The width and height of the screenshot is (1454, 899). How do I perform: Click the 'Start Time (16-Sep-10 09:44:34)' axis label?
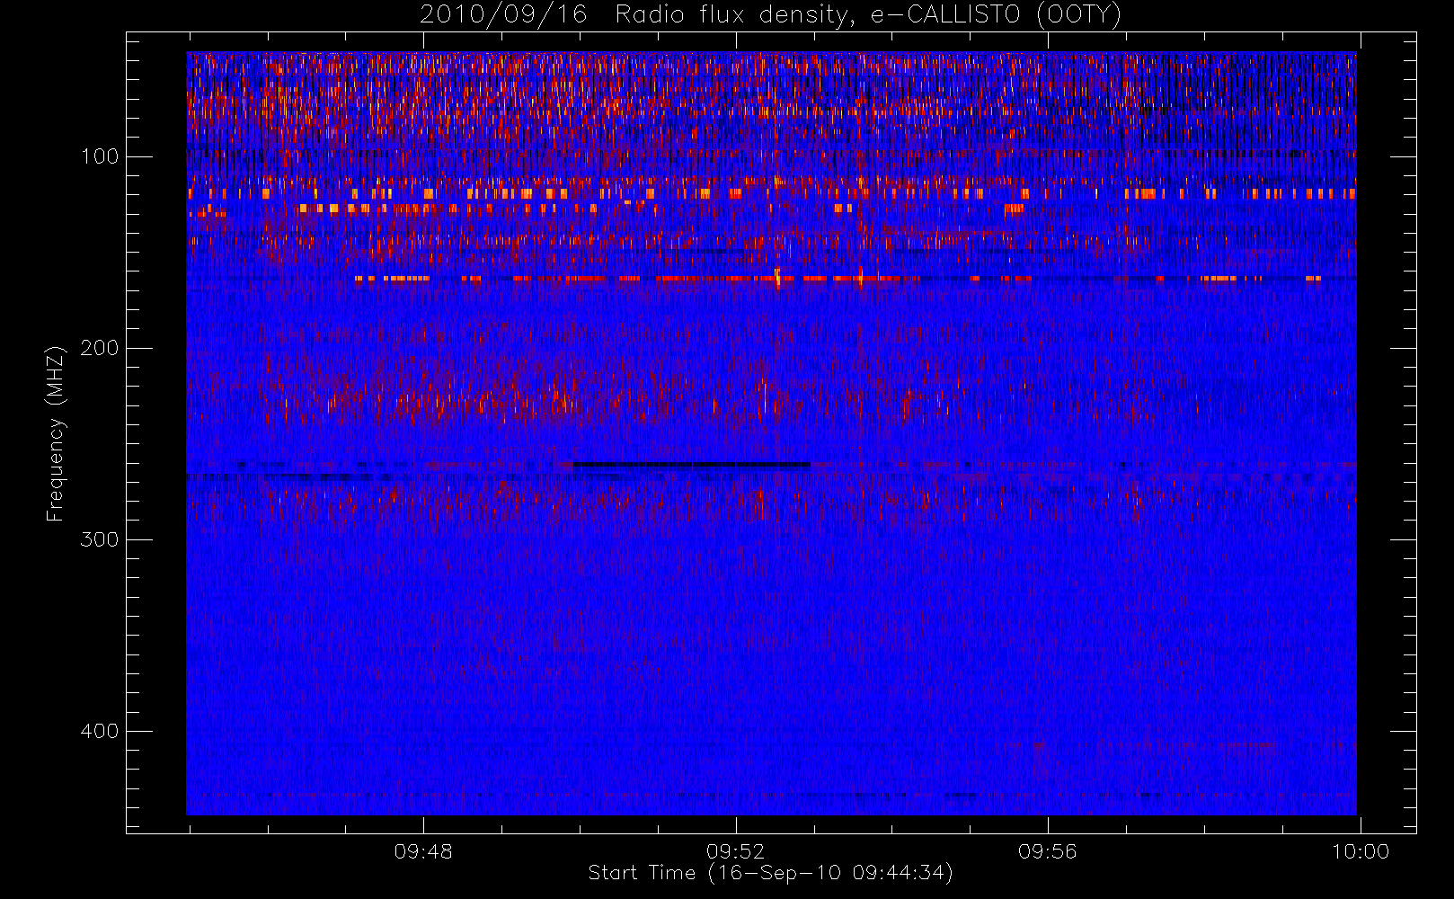770,873
